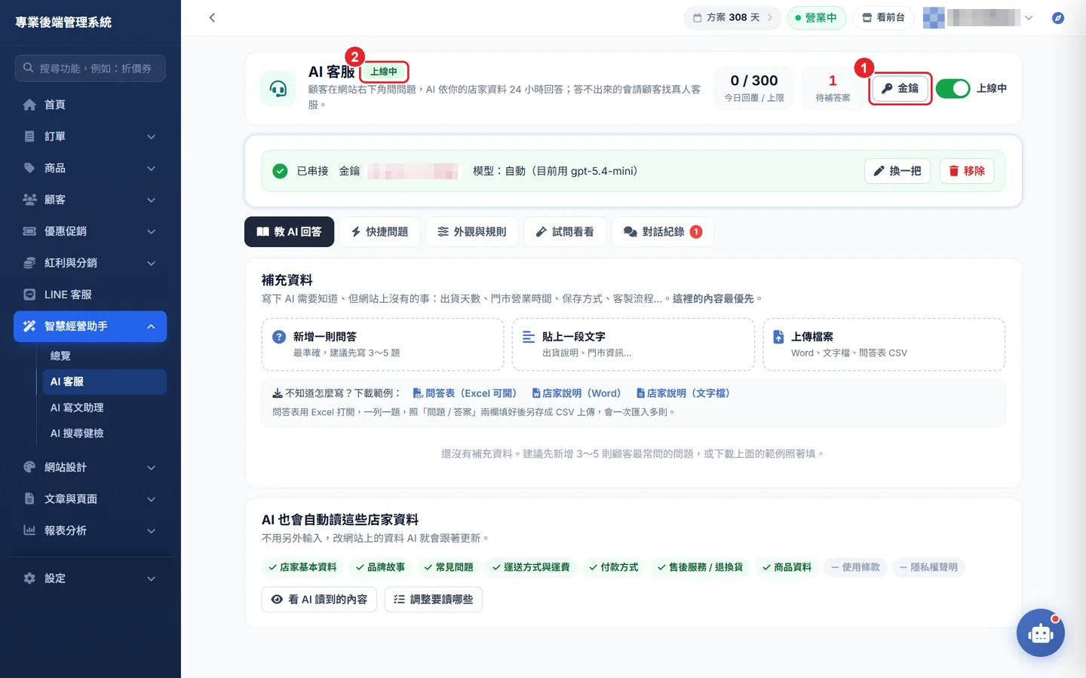
Task: Click the red 移除 trash button
Action: (967, 171)
